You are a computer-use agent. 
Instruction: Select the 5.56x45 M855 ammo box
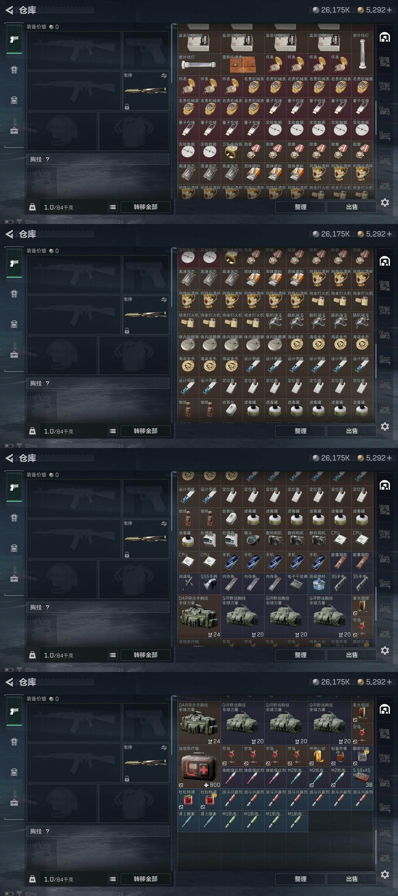pyautogui.click(x=363, y=778)
